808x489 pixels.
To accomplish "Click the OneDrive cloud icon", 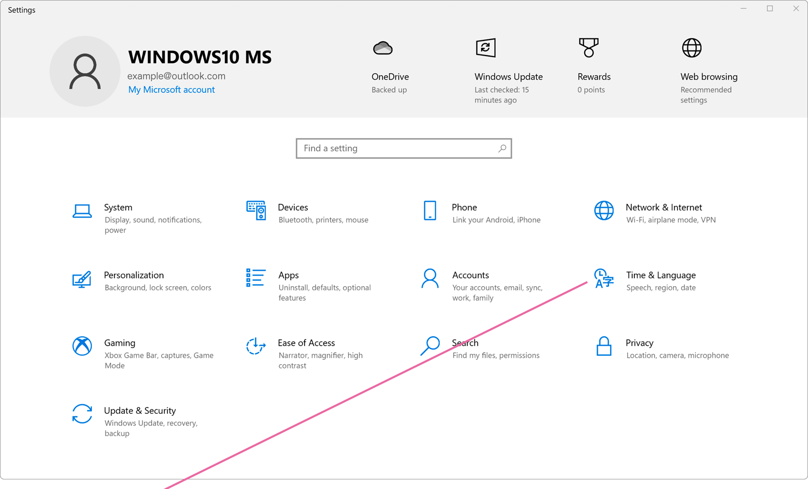I will (x=383, y=48).
